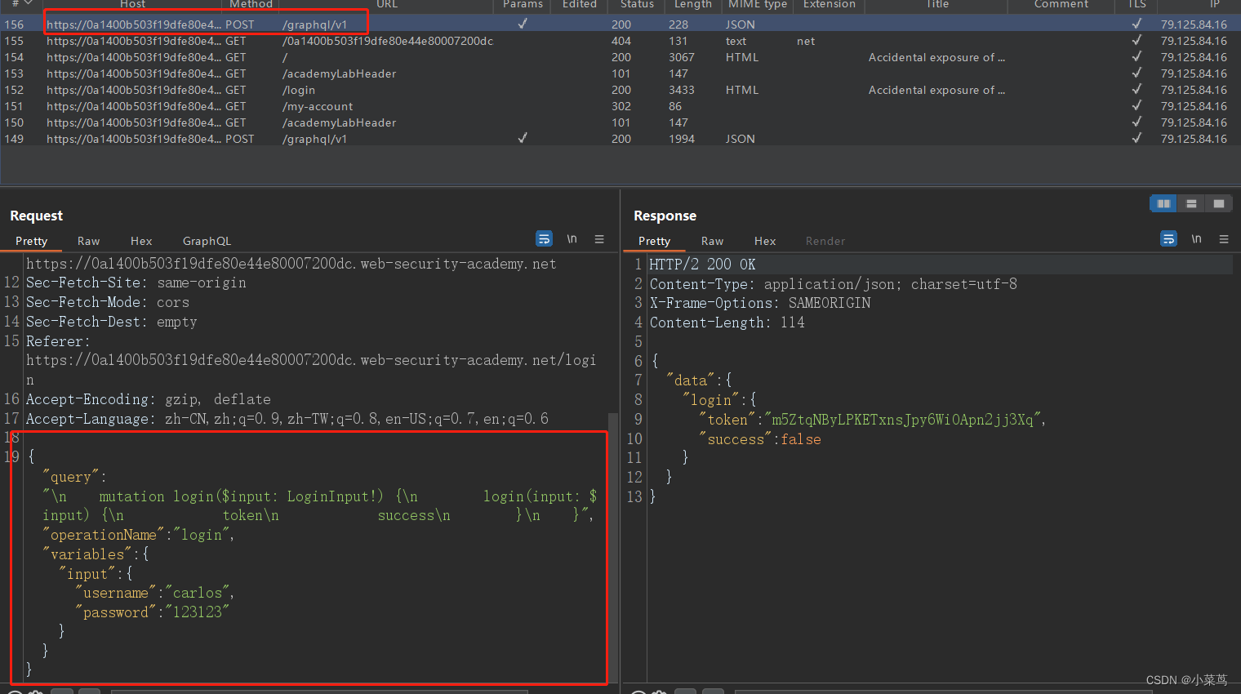This screenshot has height=694, width=1241.
Task: Click status 404 in row 155
Action: 621,41
